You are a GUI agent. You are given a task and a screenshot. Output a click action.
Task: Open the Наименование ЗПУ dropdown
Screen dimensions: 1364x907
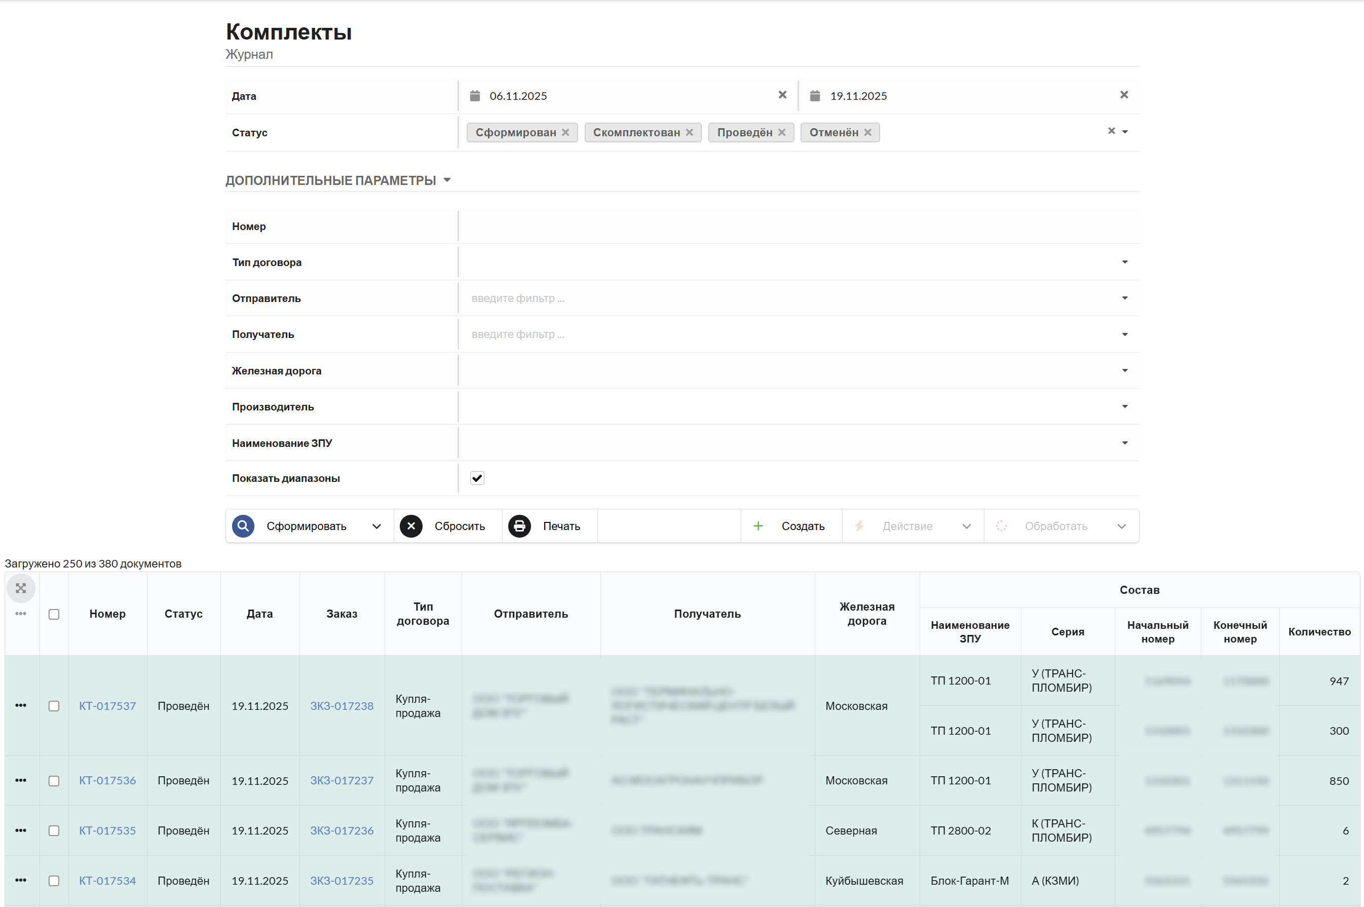point(1124,443)
